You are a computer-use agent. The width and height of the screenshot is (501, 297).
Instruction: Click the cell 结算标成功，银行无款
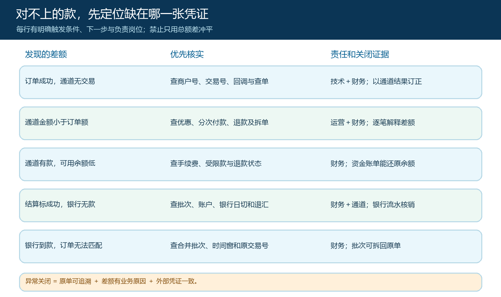coord(60,205)
